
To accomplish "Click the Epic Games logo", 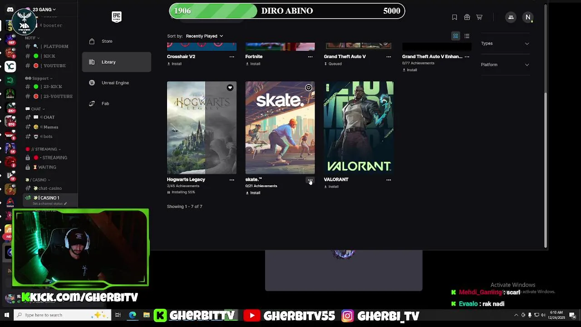I will tap(117, 17).
